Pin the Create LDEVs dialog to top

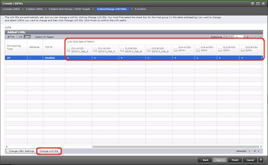(x=252, y=3)
